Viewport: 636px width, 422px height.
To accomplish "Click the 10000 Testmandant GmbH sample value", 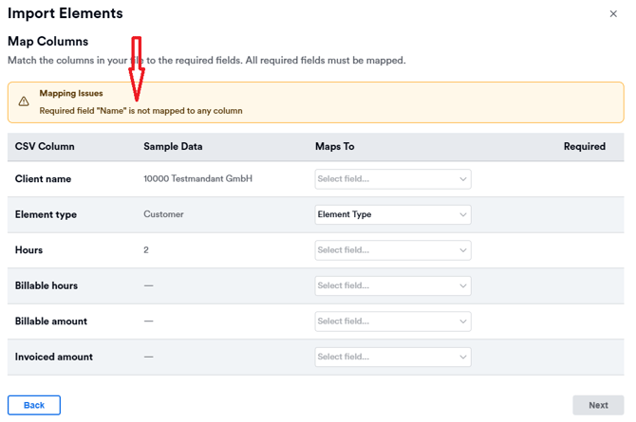I will 197,179.
